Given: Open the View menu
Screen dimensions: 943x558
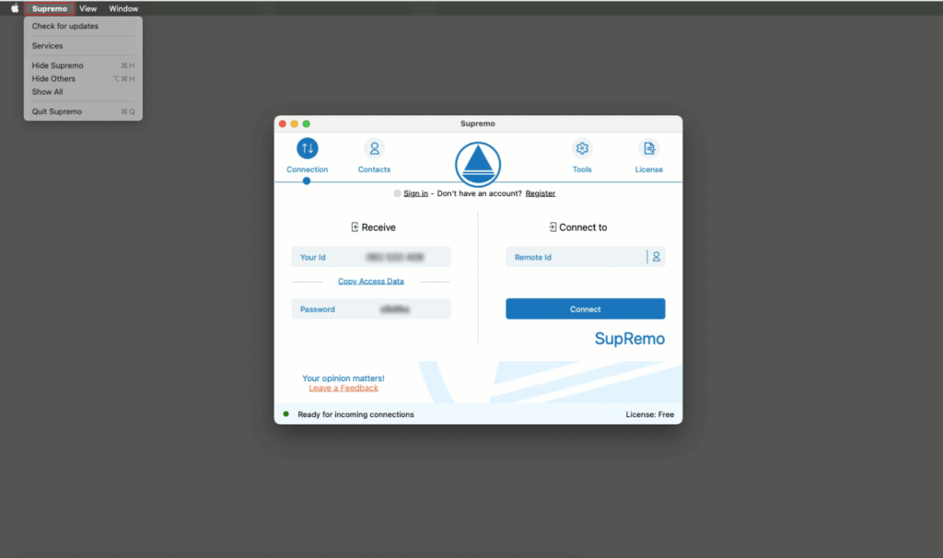Looking at the screenshot, I should (87, 8).
